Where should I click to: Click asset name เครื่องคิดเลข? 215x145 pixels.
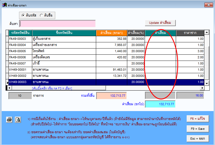pyautogui.click(x=41, y=57)
